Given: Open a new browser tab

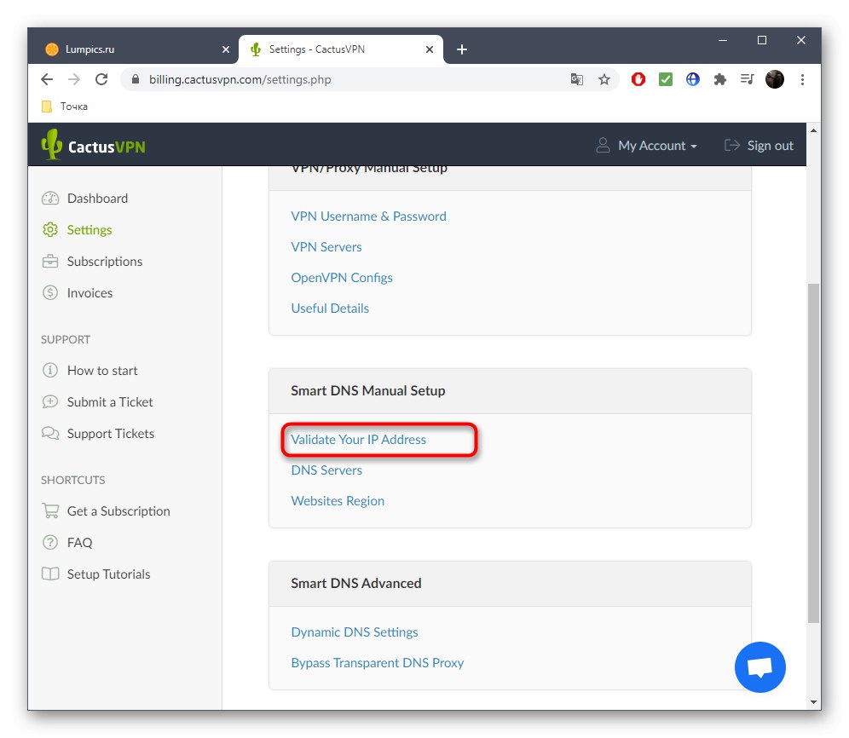Looking at the screenshot, I should [462, 49].
